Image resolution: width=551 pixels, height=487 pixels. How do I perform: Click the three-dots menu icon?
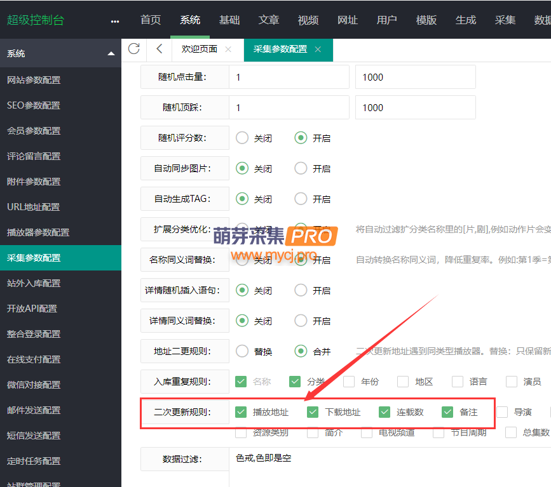pyautogui.click(x=115, y=21)
